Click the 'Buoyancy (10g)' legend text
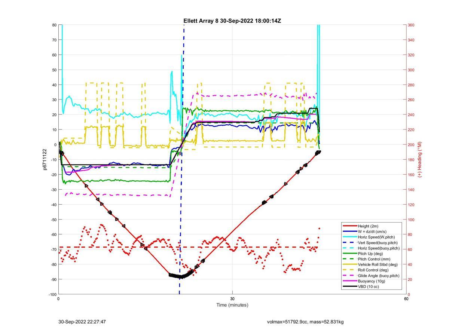449x331 pixels. click(371, 281)
